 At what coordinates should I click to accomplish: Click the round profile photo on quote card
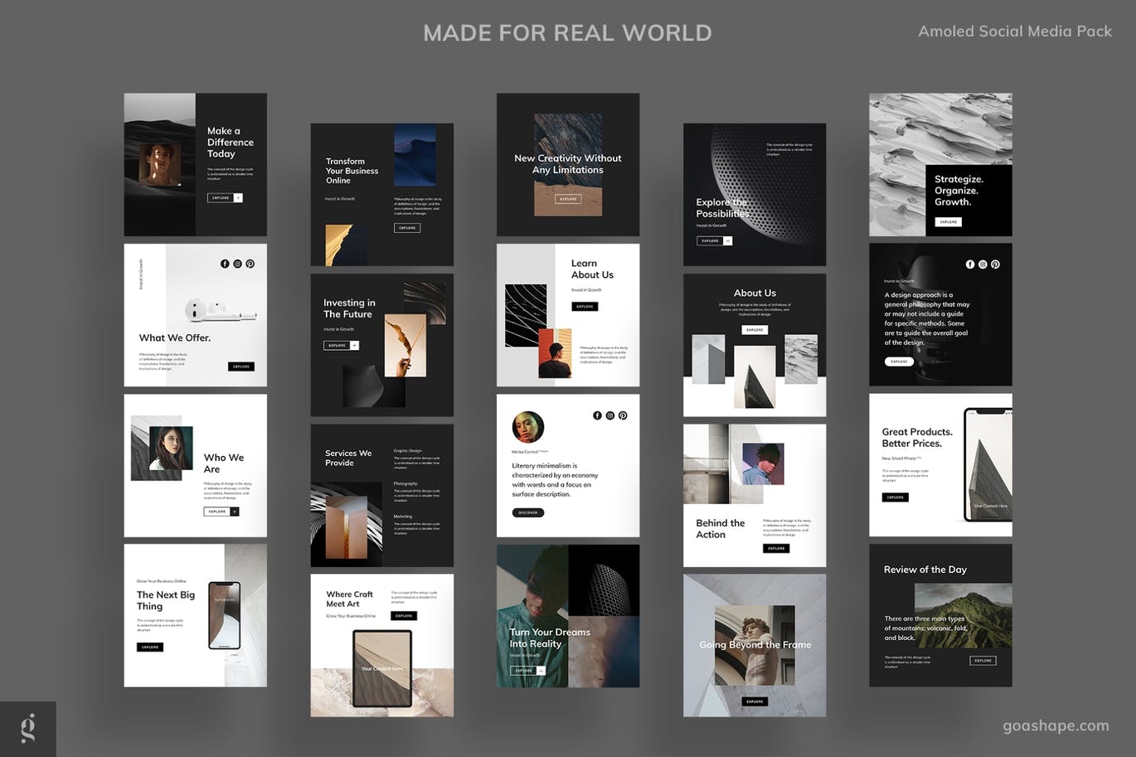coord(528,427)
